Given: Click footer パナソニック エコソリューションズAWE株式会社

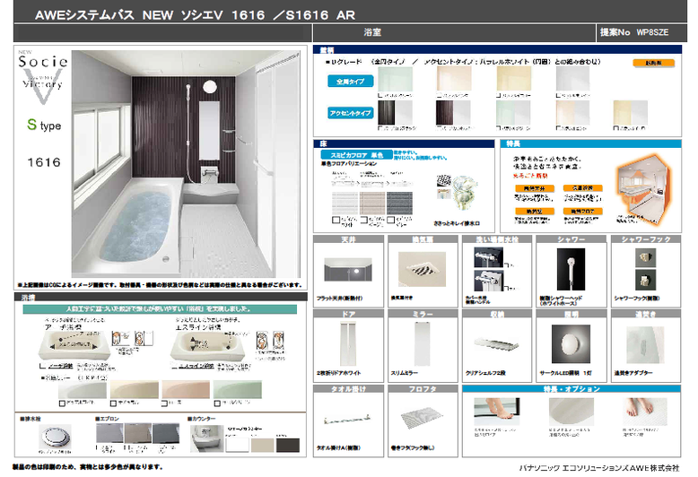Looking at the screenshot, I should tap(599, 468).
